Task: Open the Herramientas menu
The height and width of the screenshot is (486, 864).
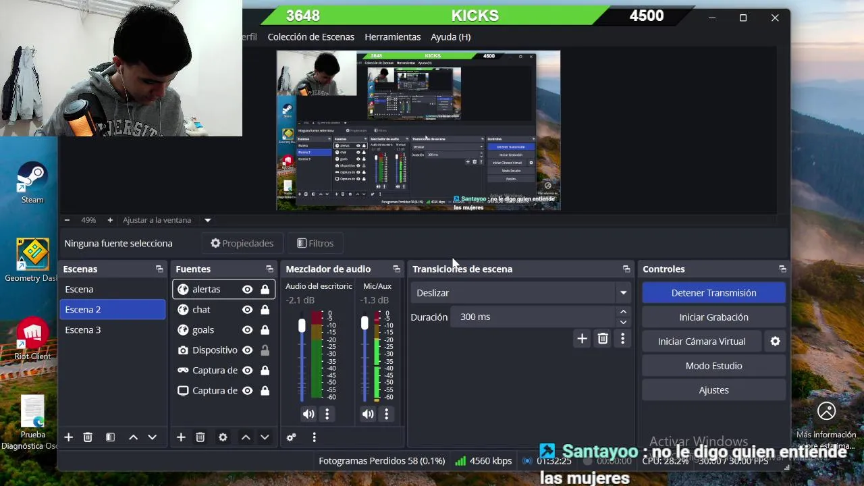Action: (393, 36)
